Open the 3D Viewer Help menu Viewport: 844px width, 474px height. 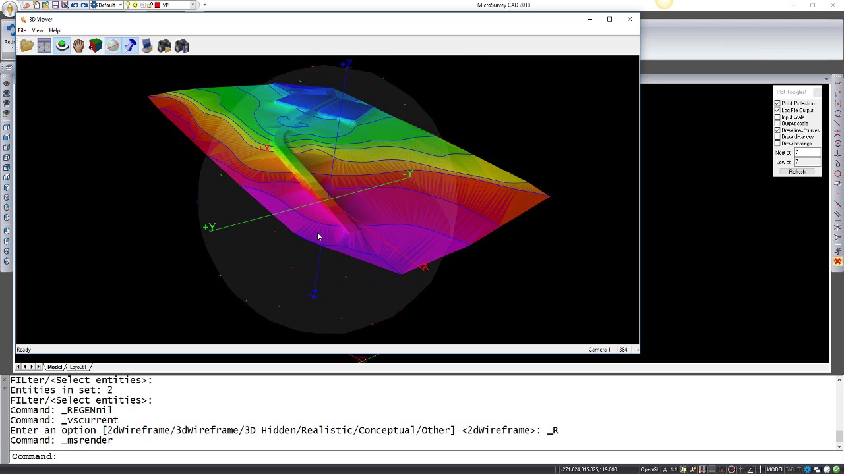coord(55,30)
